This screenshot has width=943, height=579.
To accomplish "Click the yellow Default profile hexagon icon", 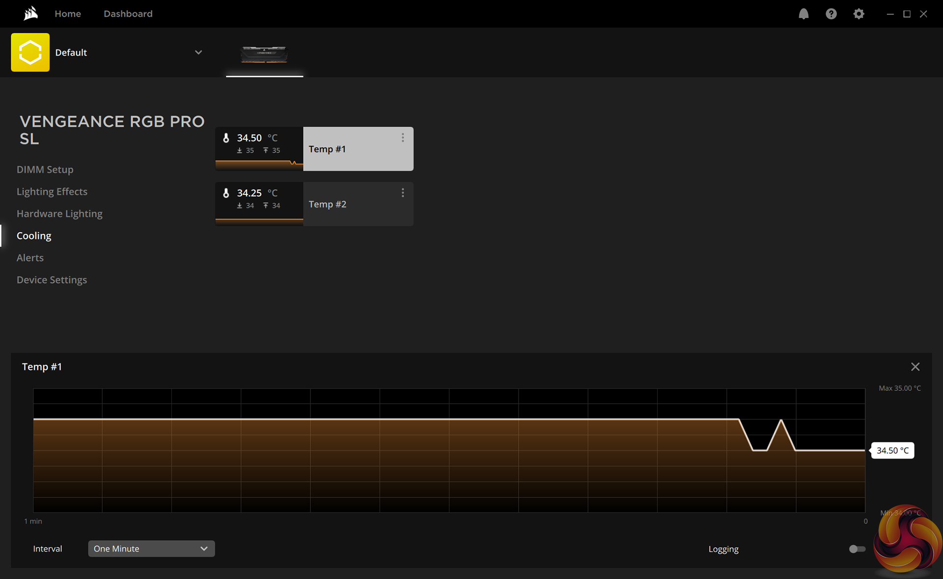I will tap(30, 53).
